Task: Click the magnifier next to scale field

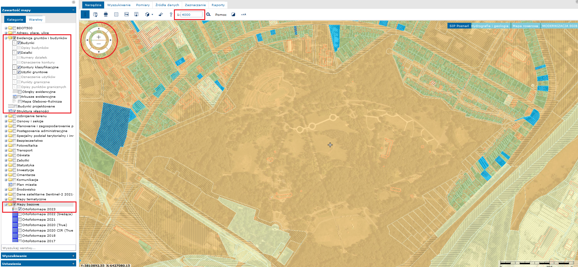Action: point(208,14)
